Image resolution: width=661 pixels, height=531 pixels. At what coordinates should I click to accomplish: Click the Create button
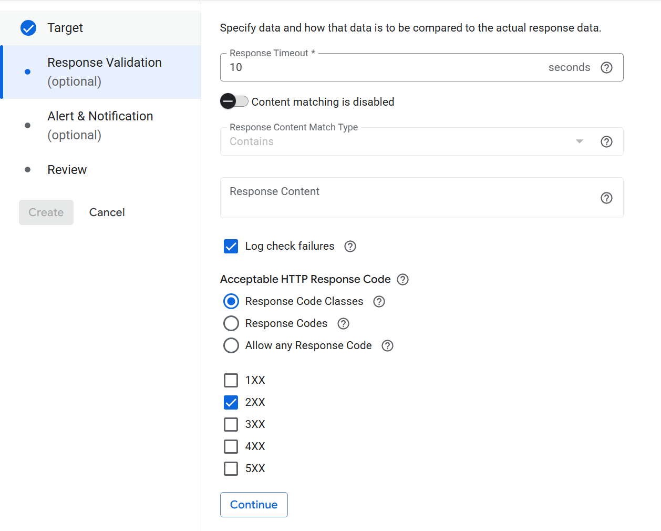pyautogui.click(x=46, y=212)
